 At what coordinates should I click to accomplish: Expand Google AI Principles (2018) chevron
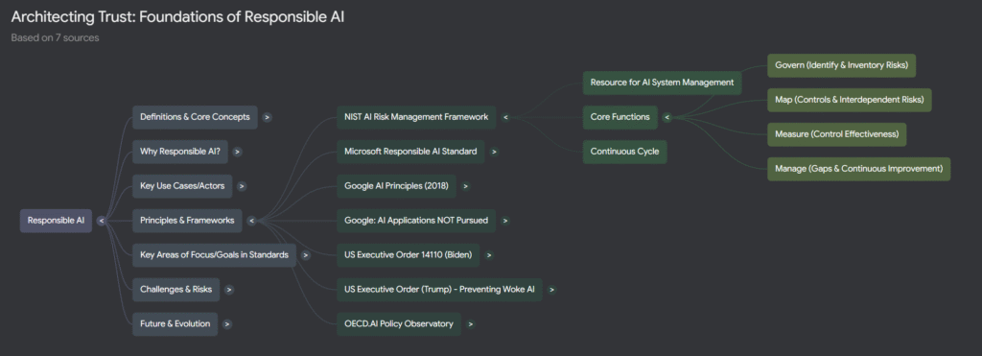click(466, 186)
